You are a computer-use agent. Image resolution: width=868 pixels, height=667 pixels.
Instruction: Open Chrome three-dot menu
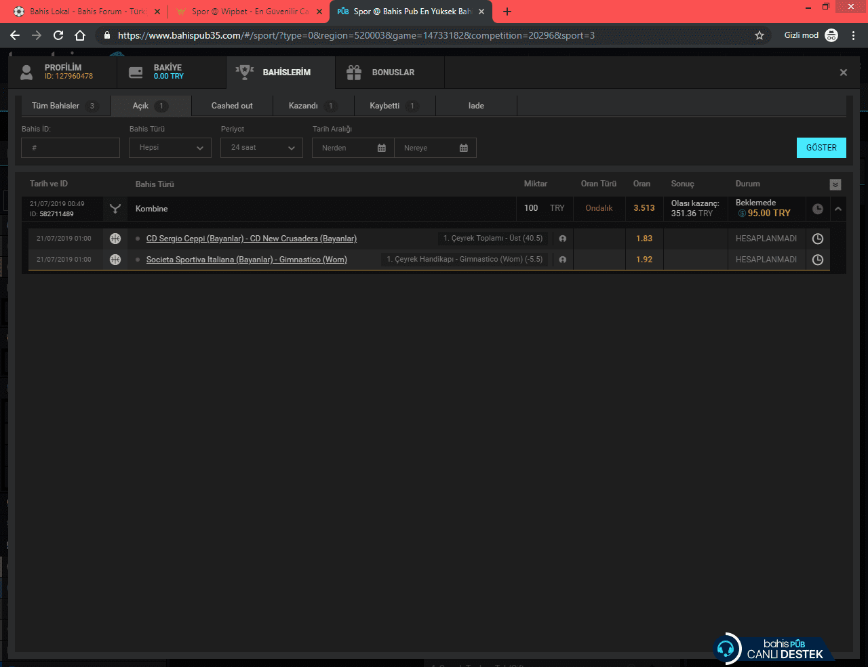coord(853,35)
